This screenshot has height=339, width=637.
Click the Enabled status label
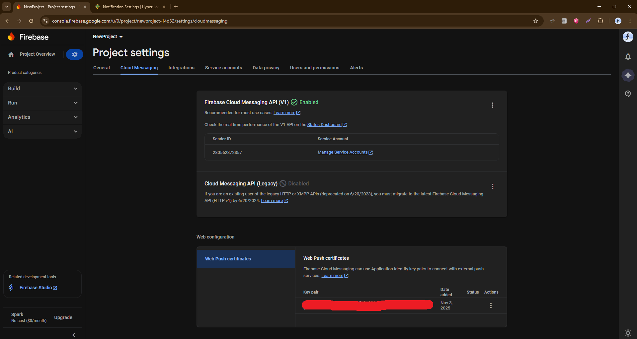pos(309,102)
